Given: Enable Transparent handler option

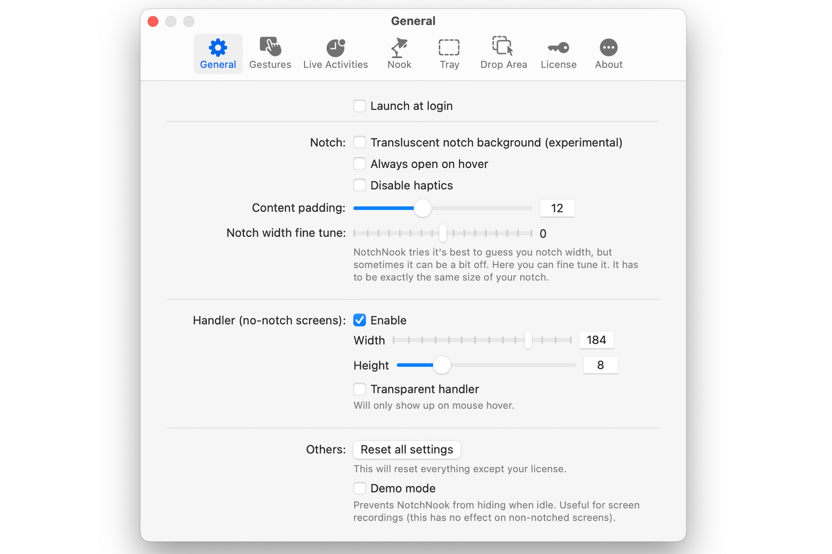Looking at the screenshot, I should [x=359, y=389].
